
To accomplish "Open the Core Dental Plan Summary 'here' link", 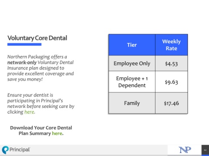I will click(57, 133).
